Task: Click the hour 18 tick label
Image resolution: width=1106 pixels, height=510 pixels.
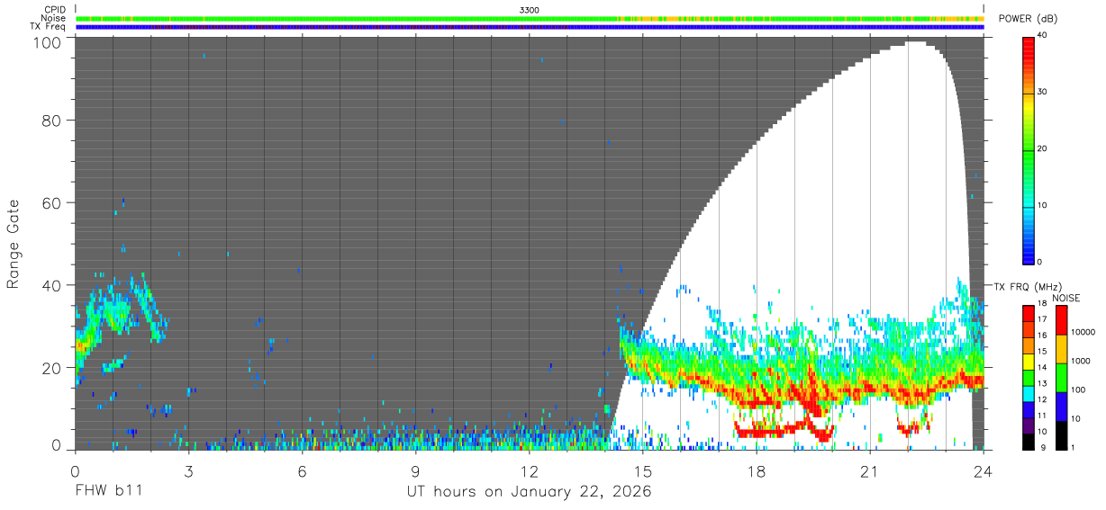Action: (757, 470)
